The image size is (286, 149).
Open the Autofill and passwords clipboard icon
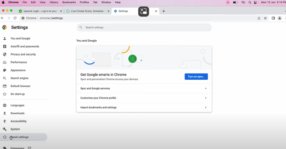pos(5,46)
